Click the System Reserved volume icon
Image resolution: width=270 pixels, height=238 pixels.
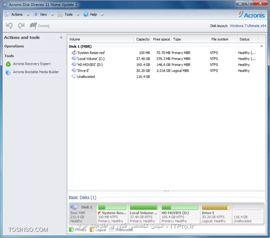[74, 53]
